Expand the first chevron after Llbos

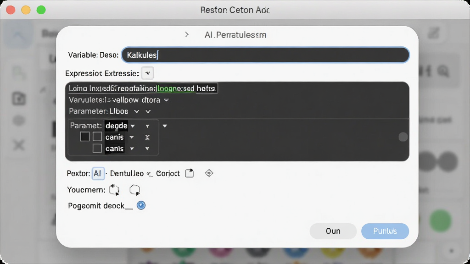click(137, 111)
